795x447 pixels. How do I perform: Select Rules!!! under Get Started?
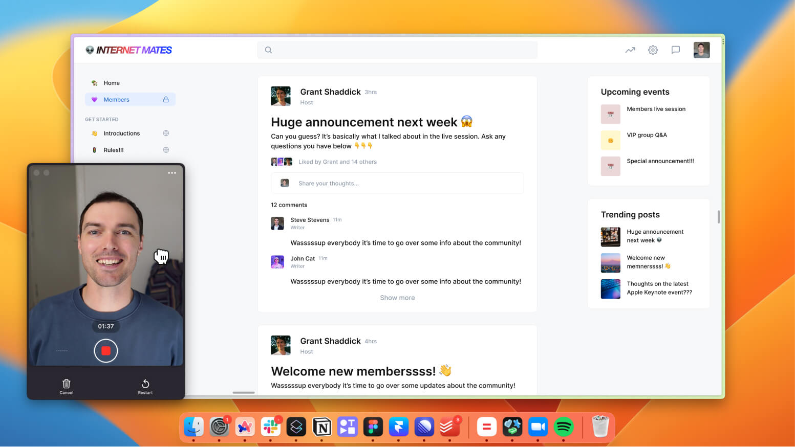(113, 149)
